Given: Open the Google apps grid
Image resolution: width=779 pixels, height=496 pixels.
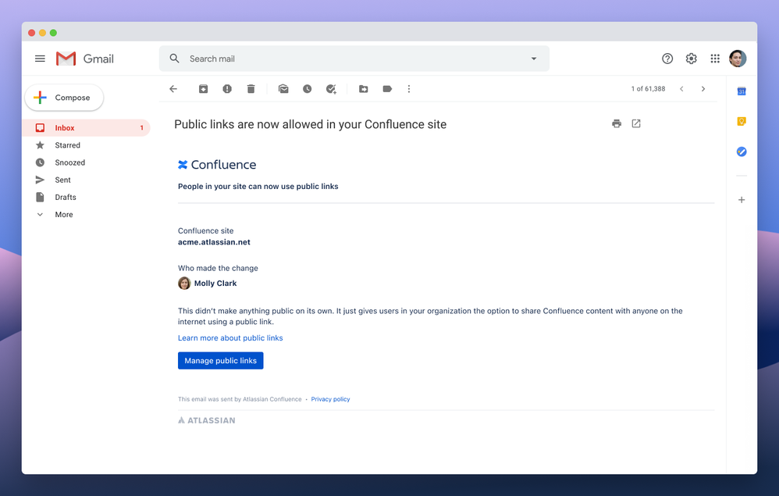Looking at the screenshot, I should [715, 59].
